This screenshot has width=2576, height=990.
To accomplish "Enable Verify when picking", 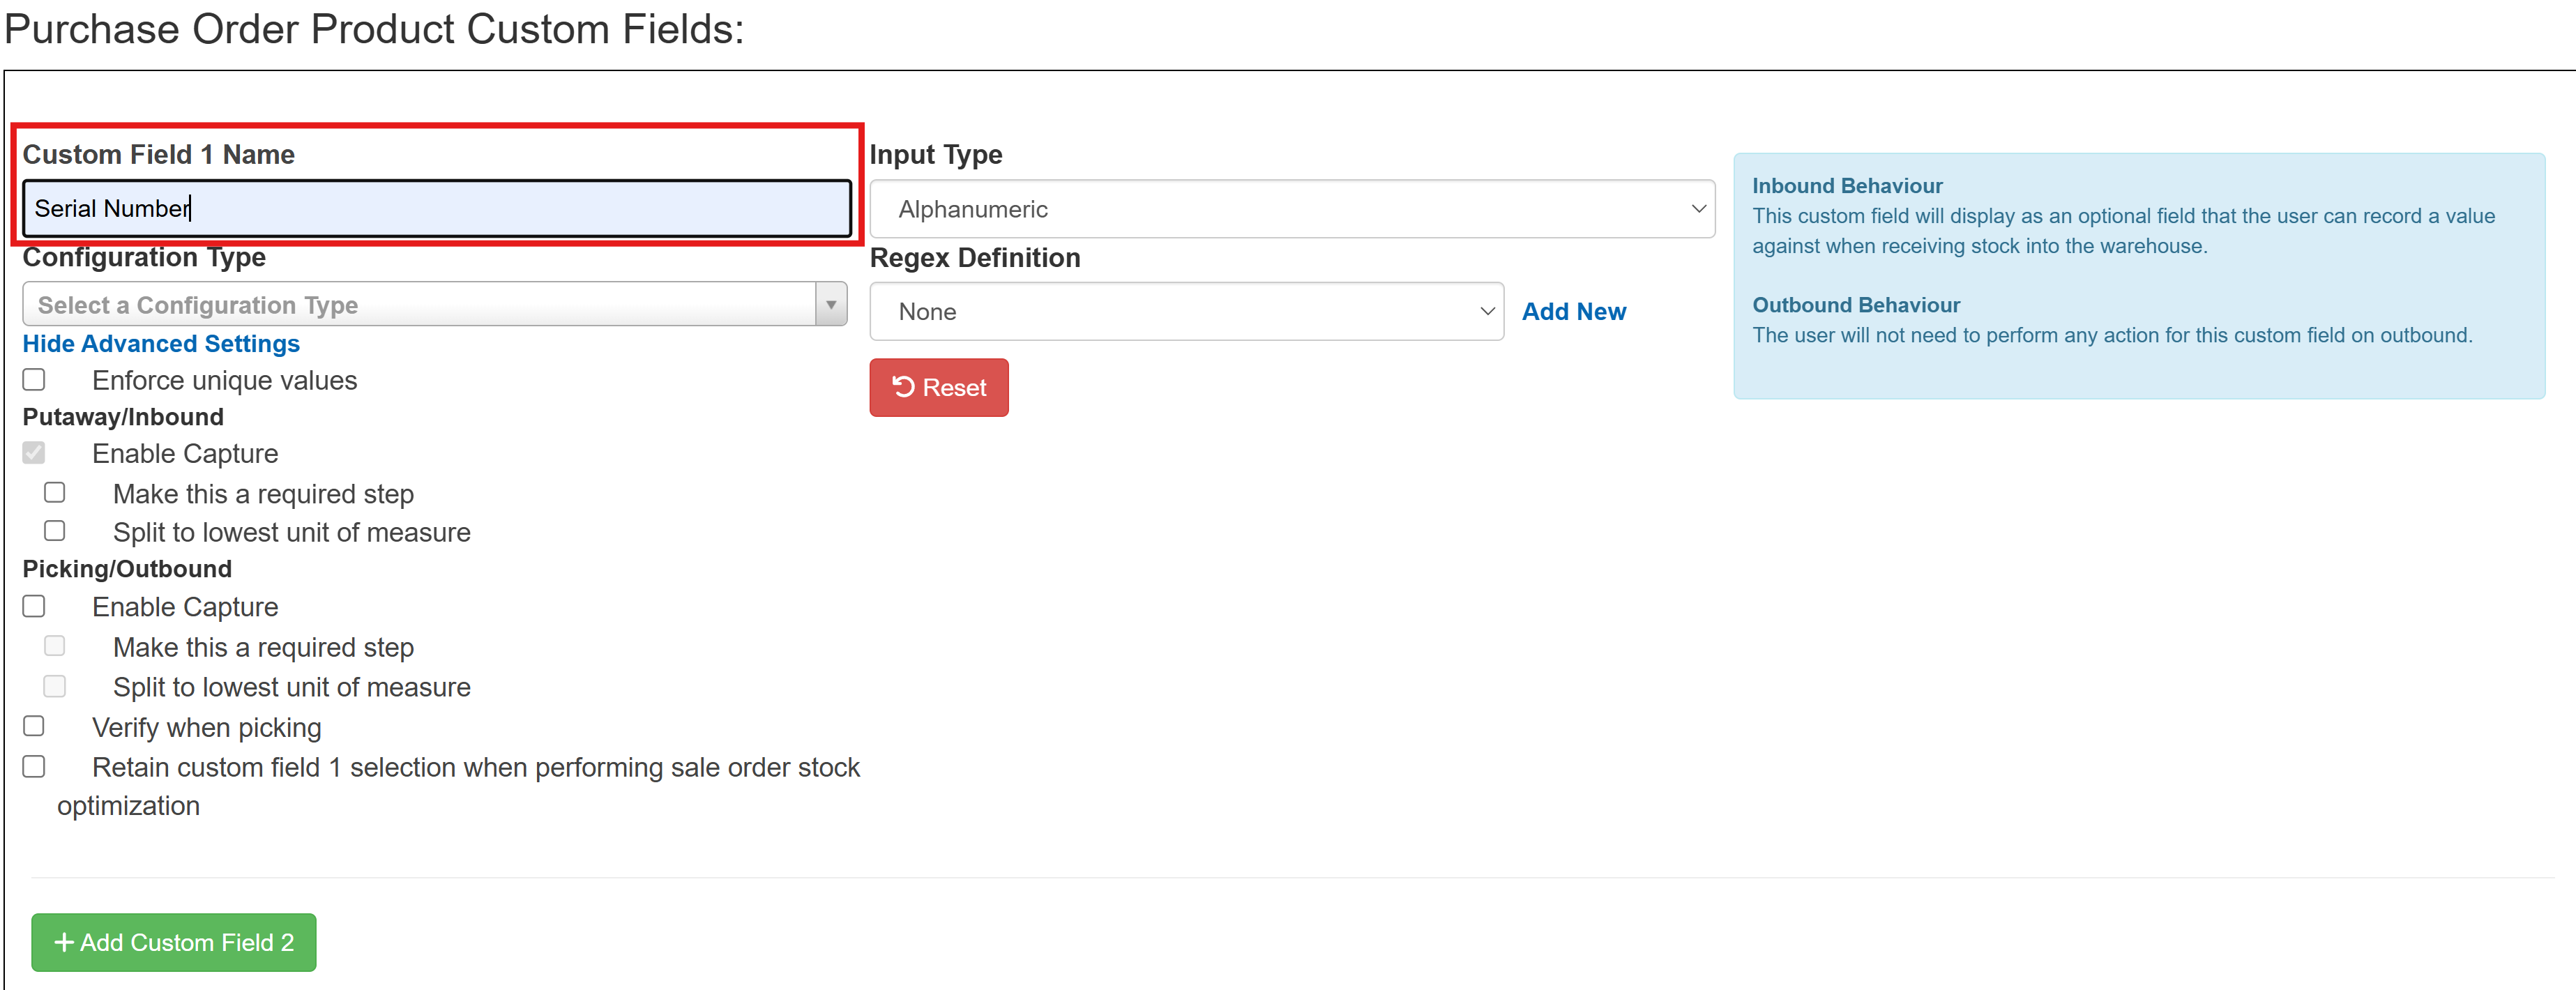I will pyautogui.click(x=35, y=726).
